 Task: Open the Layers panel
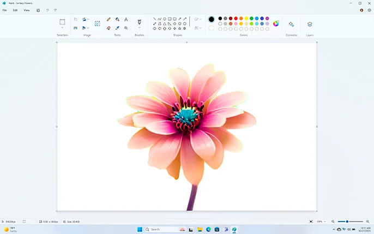(x=310, y=24)
